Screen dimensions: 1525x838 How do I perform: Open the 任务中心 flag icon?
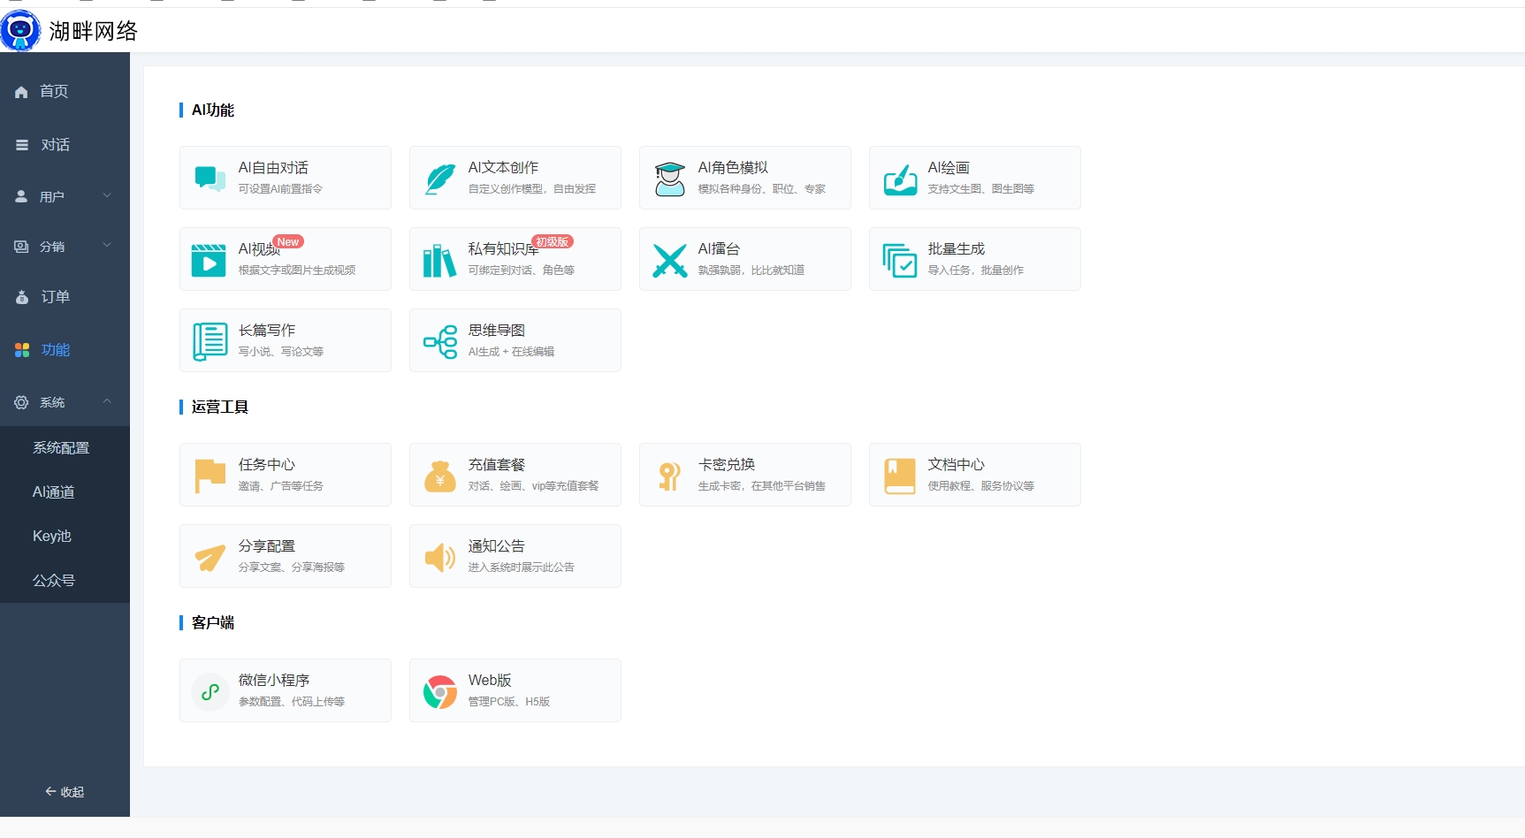pos(210,476)
